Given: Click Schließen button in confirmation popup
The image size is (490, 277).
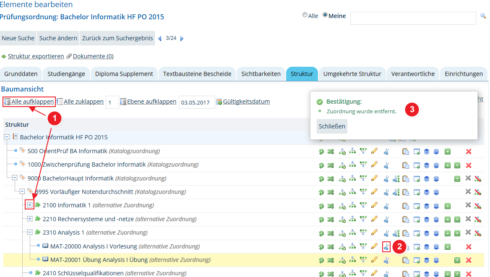Looking at the screenshot, I should (x=332, y=126).
